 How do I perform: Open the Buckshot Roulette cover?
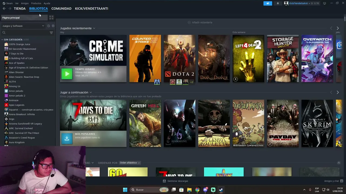coord(214,123)
